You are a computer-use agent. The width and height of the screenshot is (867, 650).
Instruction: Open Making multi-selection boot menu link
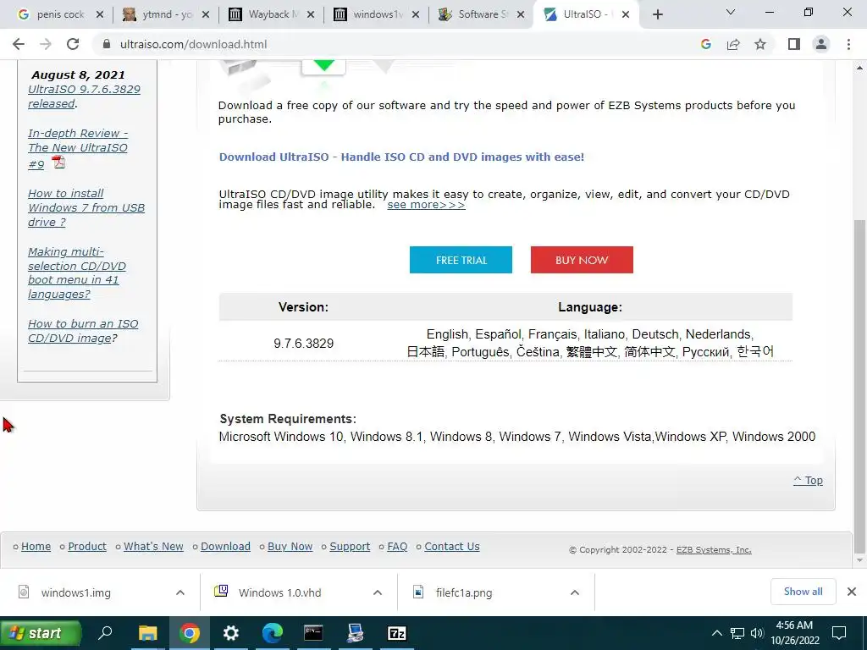tap(77, 273)
